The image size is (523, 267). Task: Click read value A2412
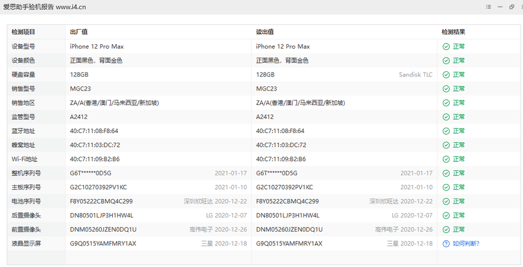[x=265, y=117]
